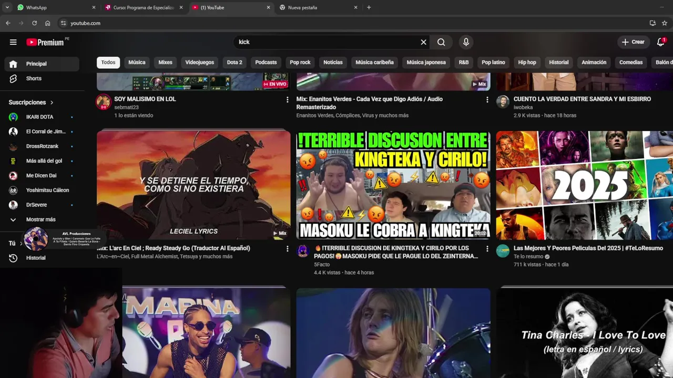Click 5Facto channel avatar
The width and height of the screenshot is (673, 378).
click(x=303, y=251)
